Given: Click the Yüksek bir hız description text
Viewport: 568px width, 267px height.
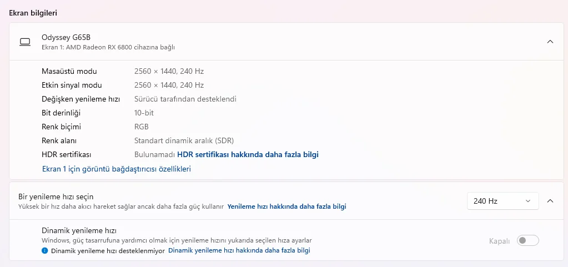Looking at the screenshot, I should (122, 206).
